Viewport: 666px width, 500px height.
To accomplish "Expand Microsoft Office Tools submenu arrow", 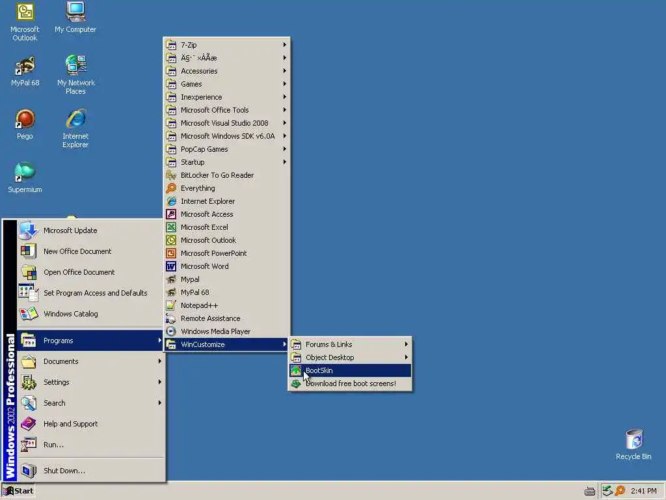I will [x=285, y=110].
